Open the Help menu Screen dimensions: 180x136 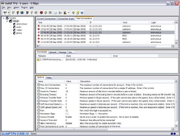coord(32,8)
